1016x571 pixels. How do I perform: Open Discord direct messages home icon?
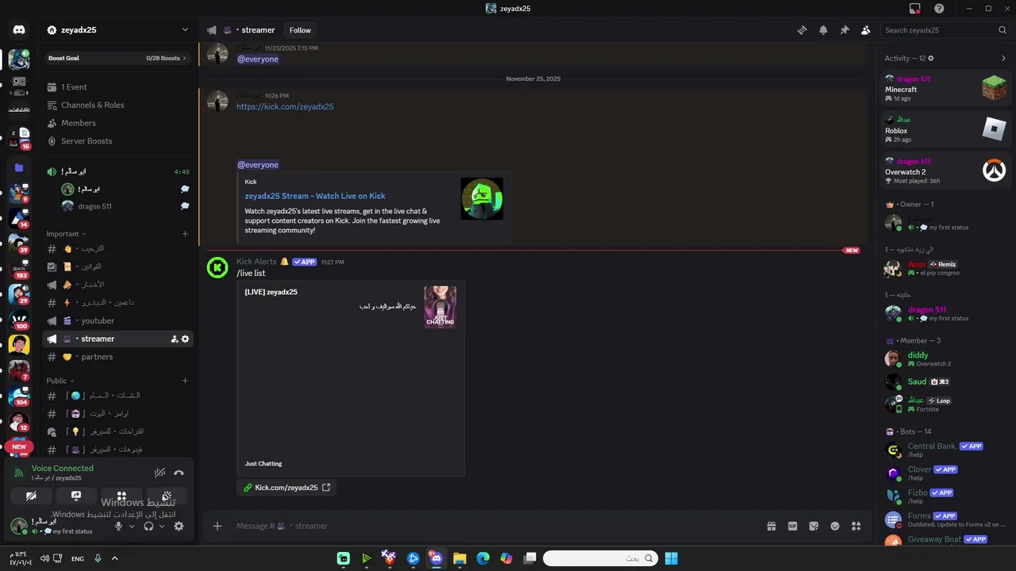click(x=19, y=30)
